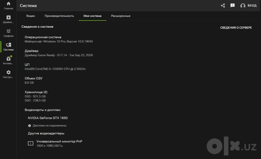
Task: Click the Операционная система label
Action: [43, 37]
